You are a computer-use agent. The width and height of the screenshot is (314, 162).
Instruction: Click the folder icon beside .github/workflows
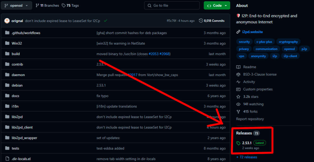(7, 33)
